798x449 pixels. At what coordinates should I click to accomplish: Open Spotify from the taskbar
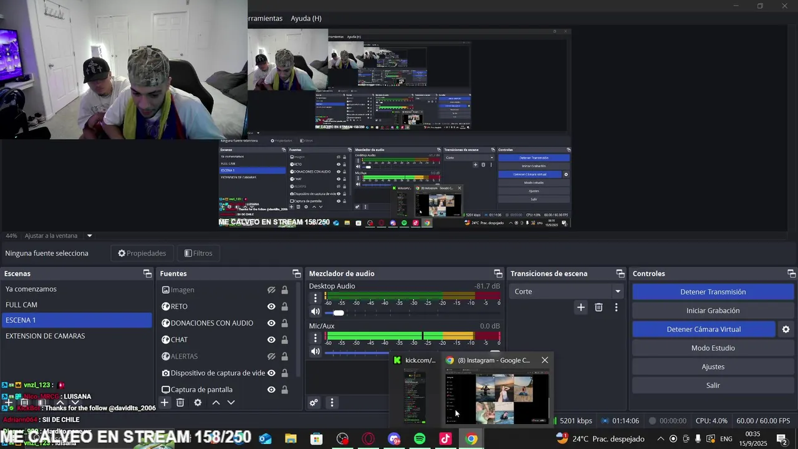420,439
